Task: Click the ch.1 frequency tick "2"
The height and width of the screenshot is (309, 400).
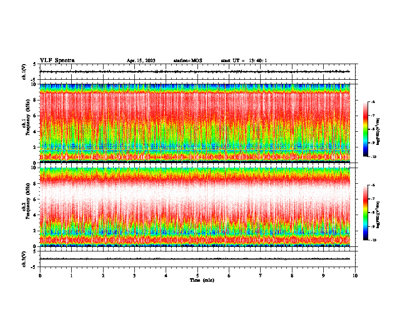Action: 35,147
